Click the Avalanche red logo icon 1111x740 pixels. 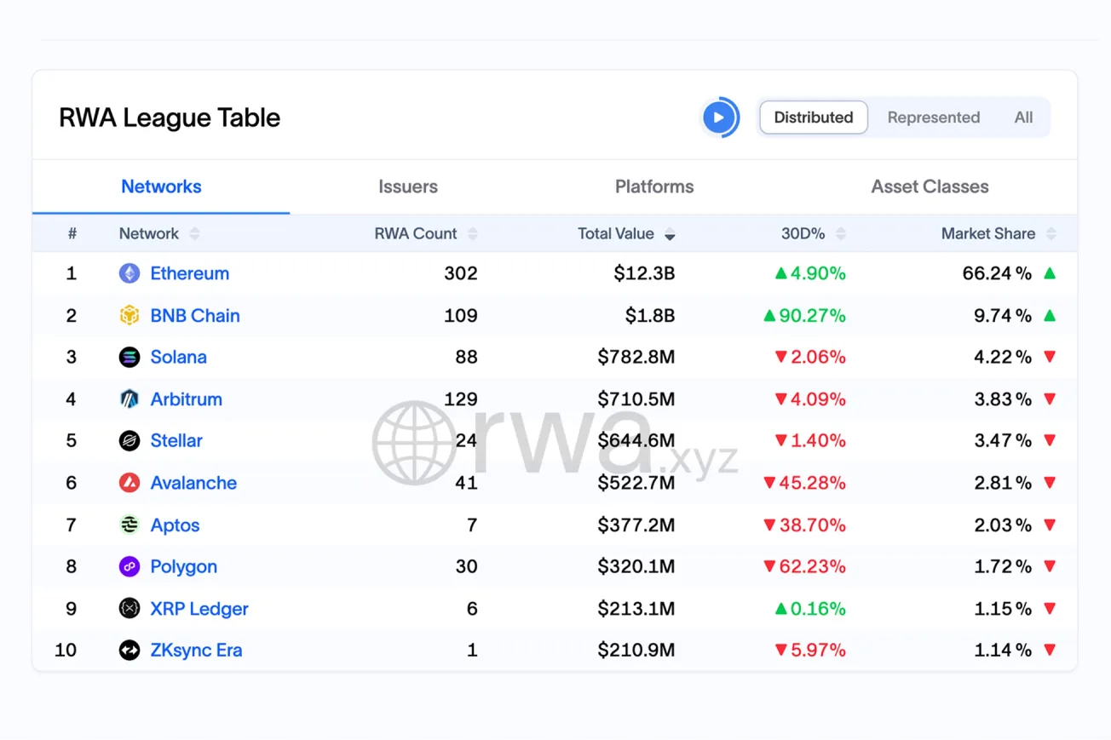click(x=129, y=483)
